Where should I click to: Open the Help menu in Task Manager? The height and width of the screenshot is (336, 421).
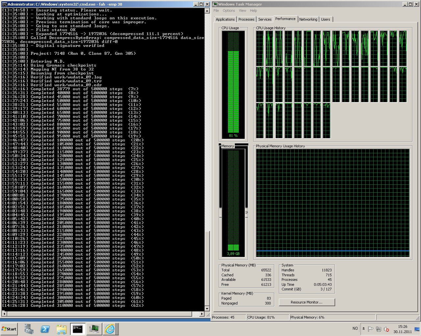[253, 10]
